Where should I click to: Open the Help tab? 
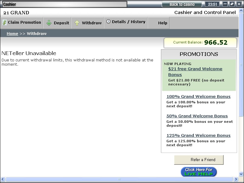pyautogui.click(x=159, y=23)
